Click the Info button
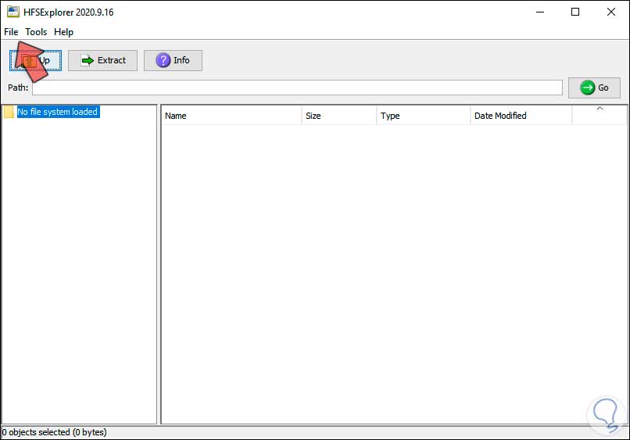Viewport: 630px width, 440px height. coord(173,61)
